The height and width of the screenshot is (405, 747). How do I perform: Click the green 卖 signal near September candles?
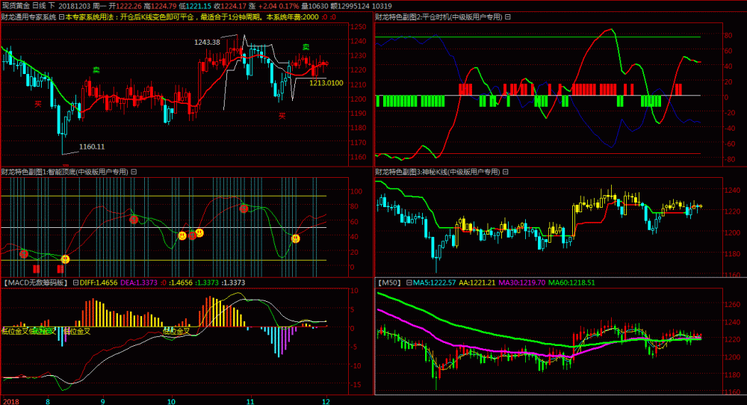point(96,70)
